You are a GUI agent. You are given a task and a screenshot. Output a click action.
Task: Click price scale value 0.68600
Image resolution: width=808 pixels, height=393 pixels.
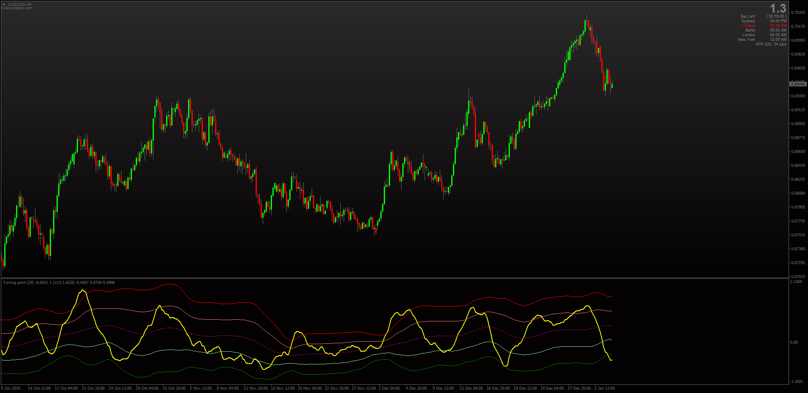coord(798,152)
